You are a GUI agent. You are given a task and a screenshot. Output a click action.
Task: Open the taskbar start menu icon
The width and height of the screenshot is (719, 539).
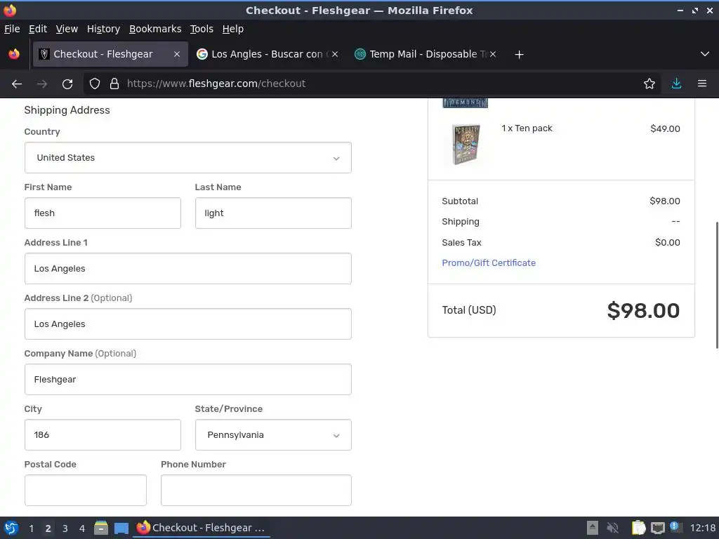[11, 528]
